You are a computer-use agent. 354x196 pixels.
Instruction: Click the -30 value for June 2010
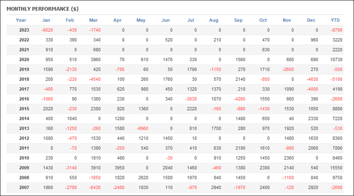pos(169,158)
